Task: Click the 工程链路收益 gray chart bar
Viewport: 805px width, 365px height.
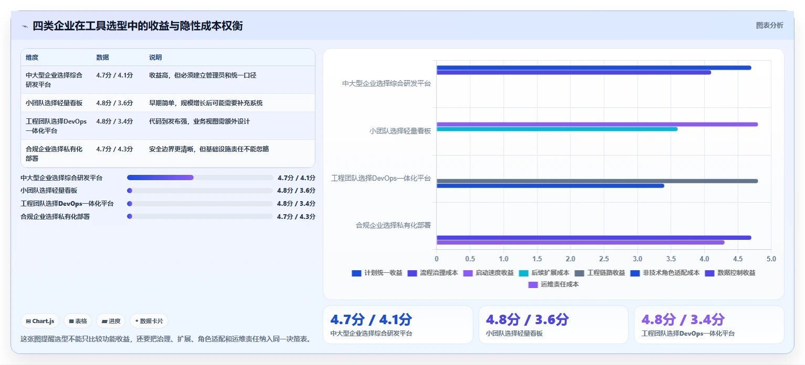Action: tap(597, 181)
